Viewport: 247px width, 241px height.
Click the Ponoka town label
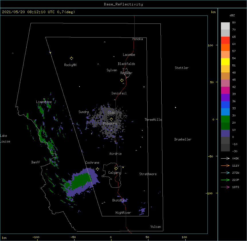[138, 39]
